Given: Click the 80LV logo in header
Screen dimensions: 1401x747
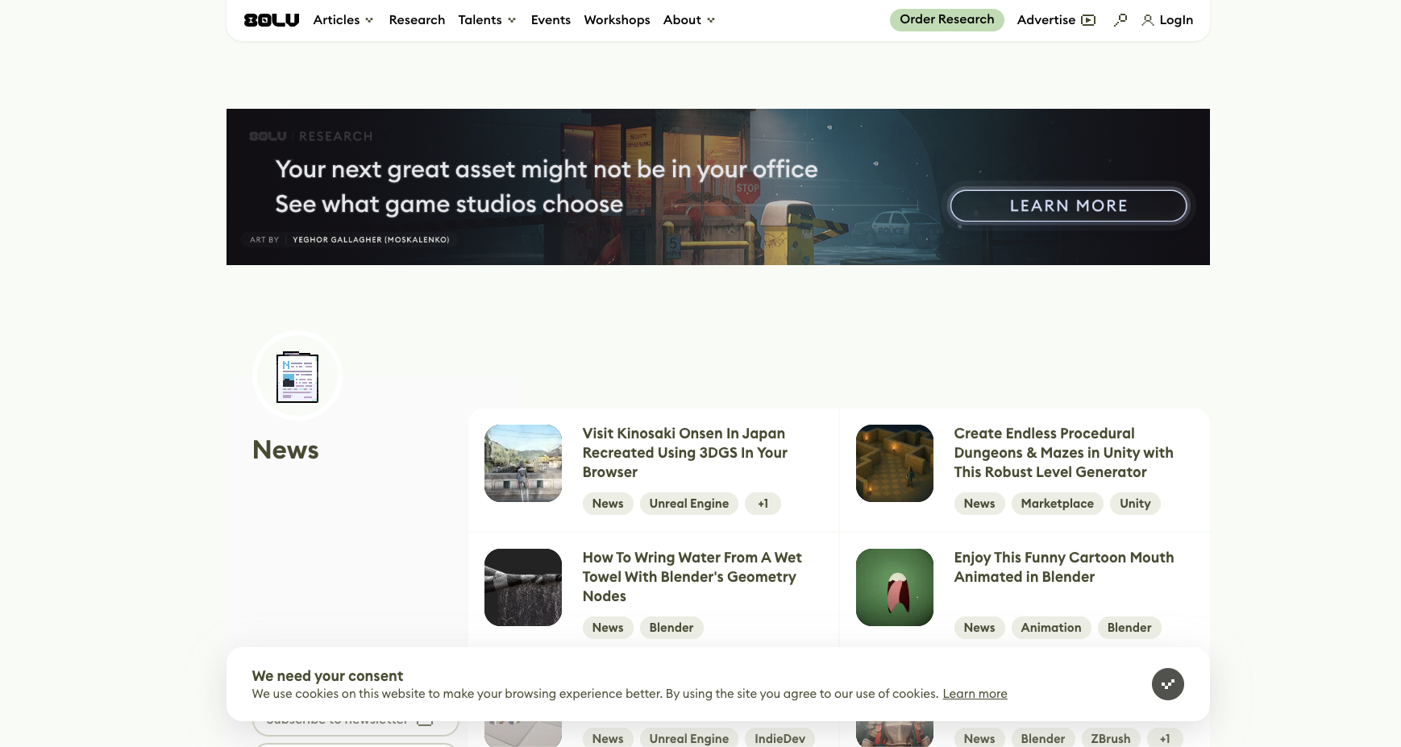Looking at the screenshot, I should 271,20.
